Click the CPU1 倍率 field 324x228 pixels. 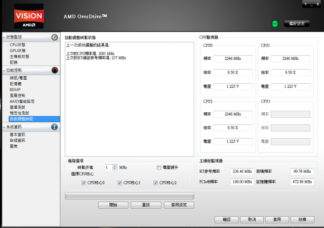pos(291,73)
